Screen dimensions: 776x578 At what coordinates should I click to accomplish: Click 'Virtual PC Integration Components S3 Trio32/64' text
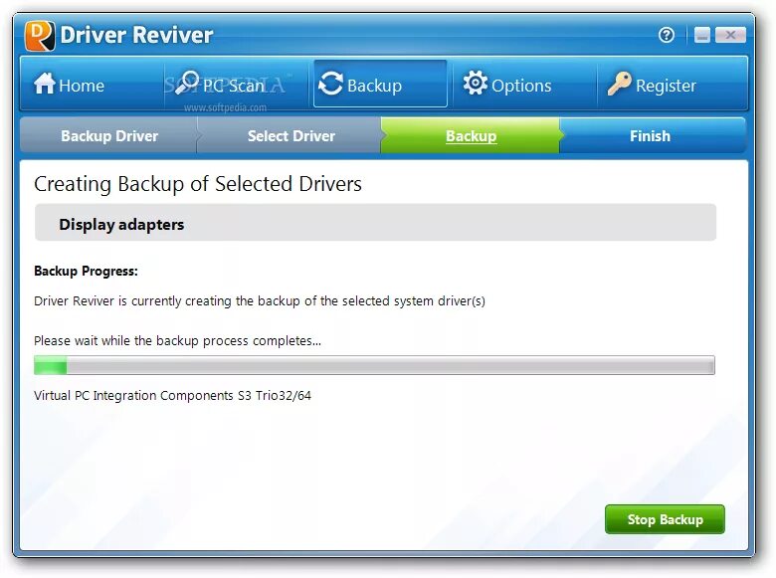coord(172,395)
